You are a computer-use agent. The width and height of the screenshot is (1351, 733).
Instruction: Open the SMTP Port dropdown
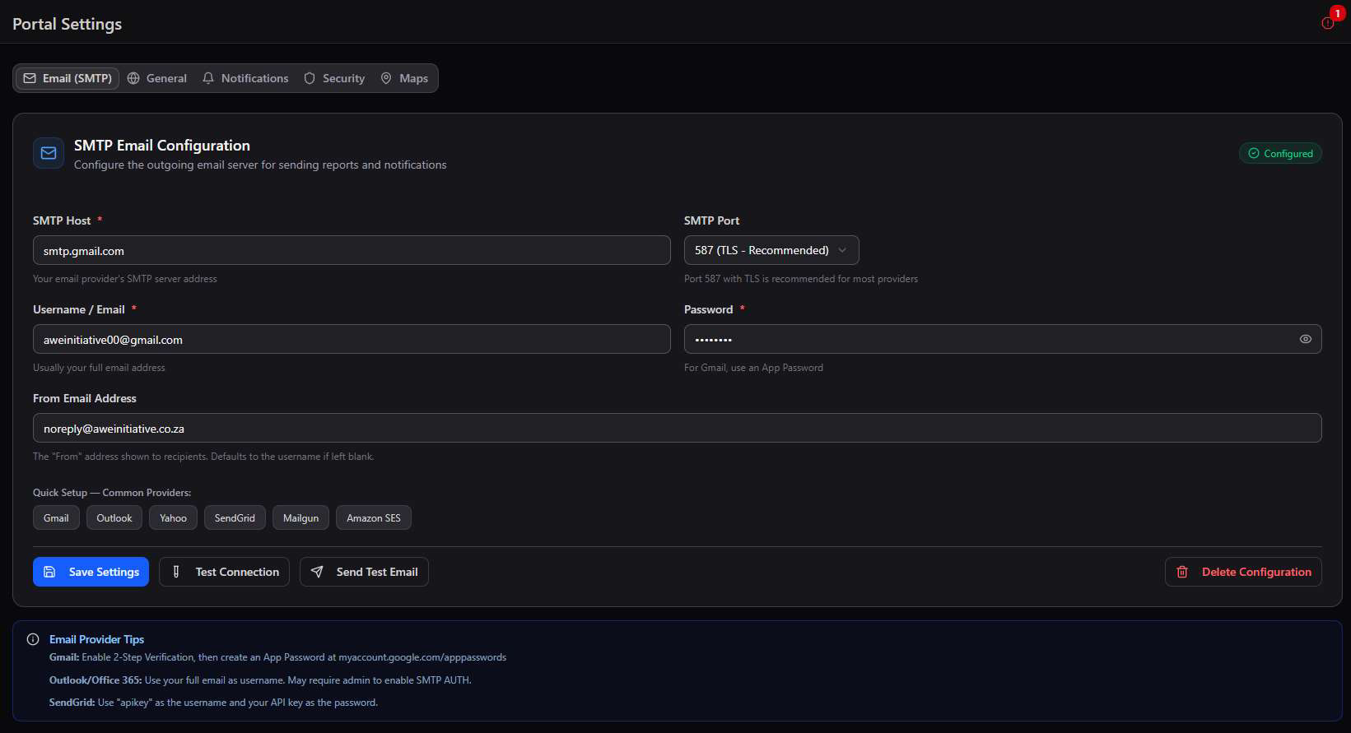tap(771, 250)
